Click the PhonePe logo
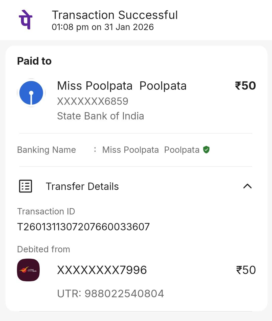272x321 pixels. pos(26,20)
